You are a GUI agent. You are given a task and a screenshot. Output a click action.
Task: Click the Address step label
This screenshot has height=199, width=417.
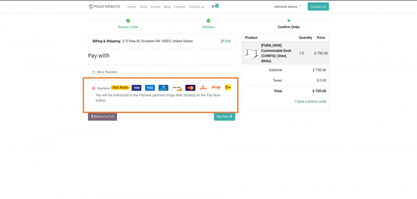tap(208, 27)
